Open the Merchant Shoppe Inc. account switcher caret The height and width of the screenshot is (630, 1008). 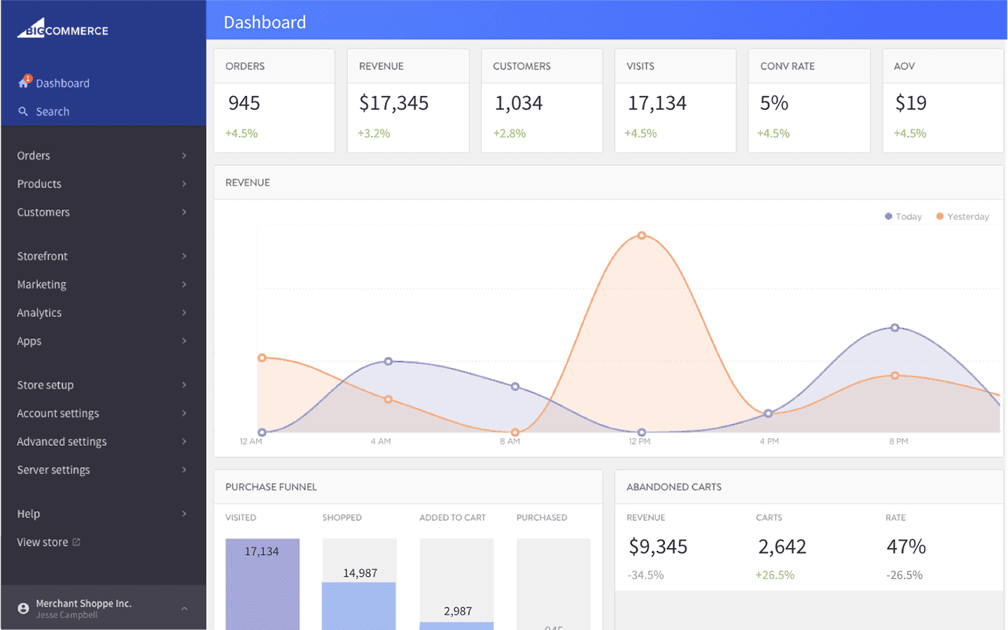(184, 608)
